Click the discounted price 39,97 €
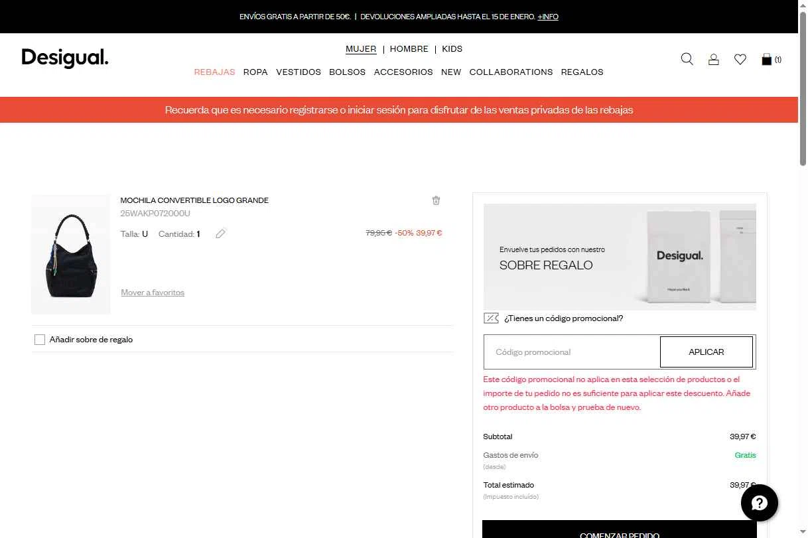 pos(429,233)
